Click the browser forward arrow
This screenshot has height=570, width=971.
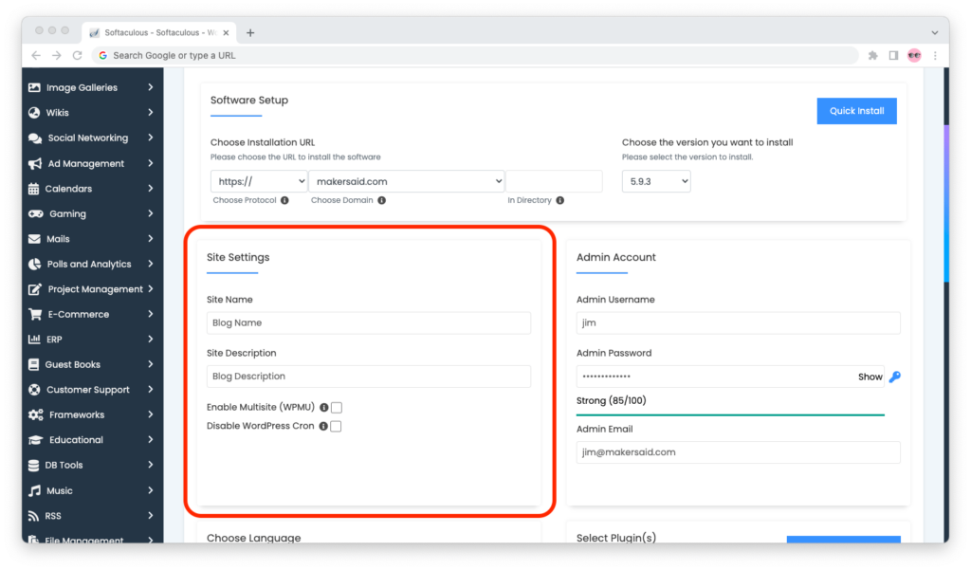click(x=56, y=56)
